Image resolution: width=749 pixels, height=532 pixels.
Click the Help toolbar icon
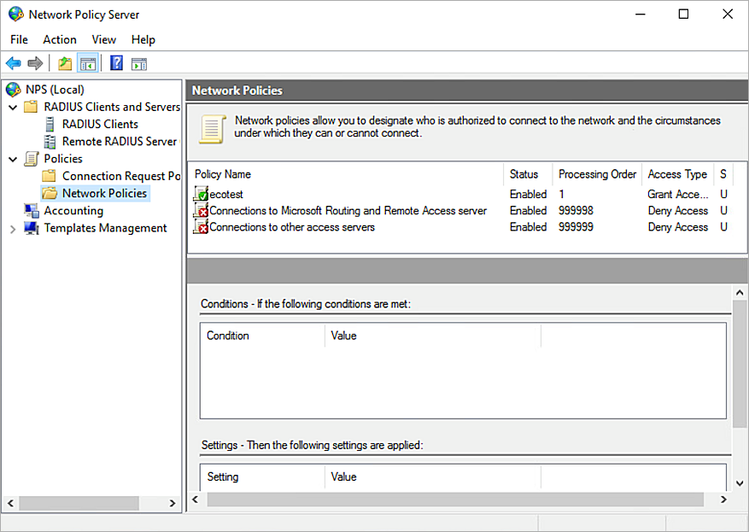[115, 62]
